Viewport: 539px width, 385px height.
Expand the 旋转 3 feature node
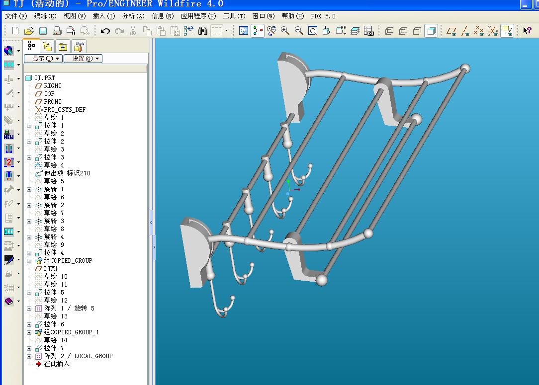pos(29,221)
